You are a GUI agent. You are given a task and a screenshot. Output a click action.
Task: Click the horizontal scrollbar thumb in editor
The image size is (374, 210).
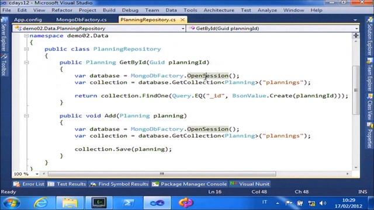(162, 174)
